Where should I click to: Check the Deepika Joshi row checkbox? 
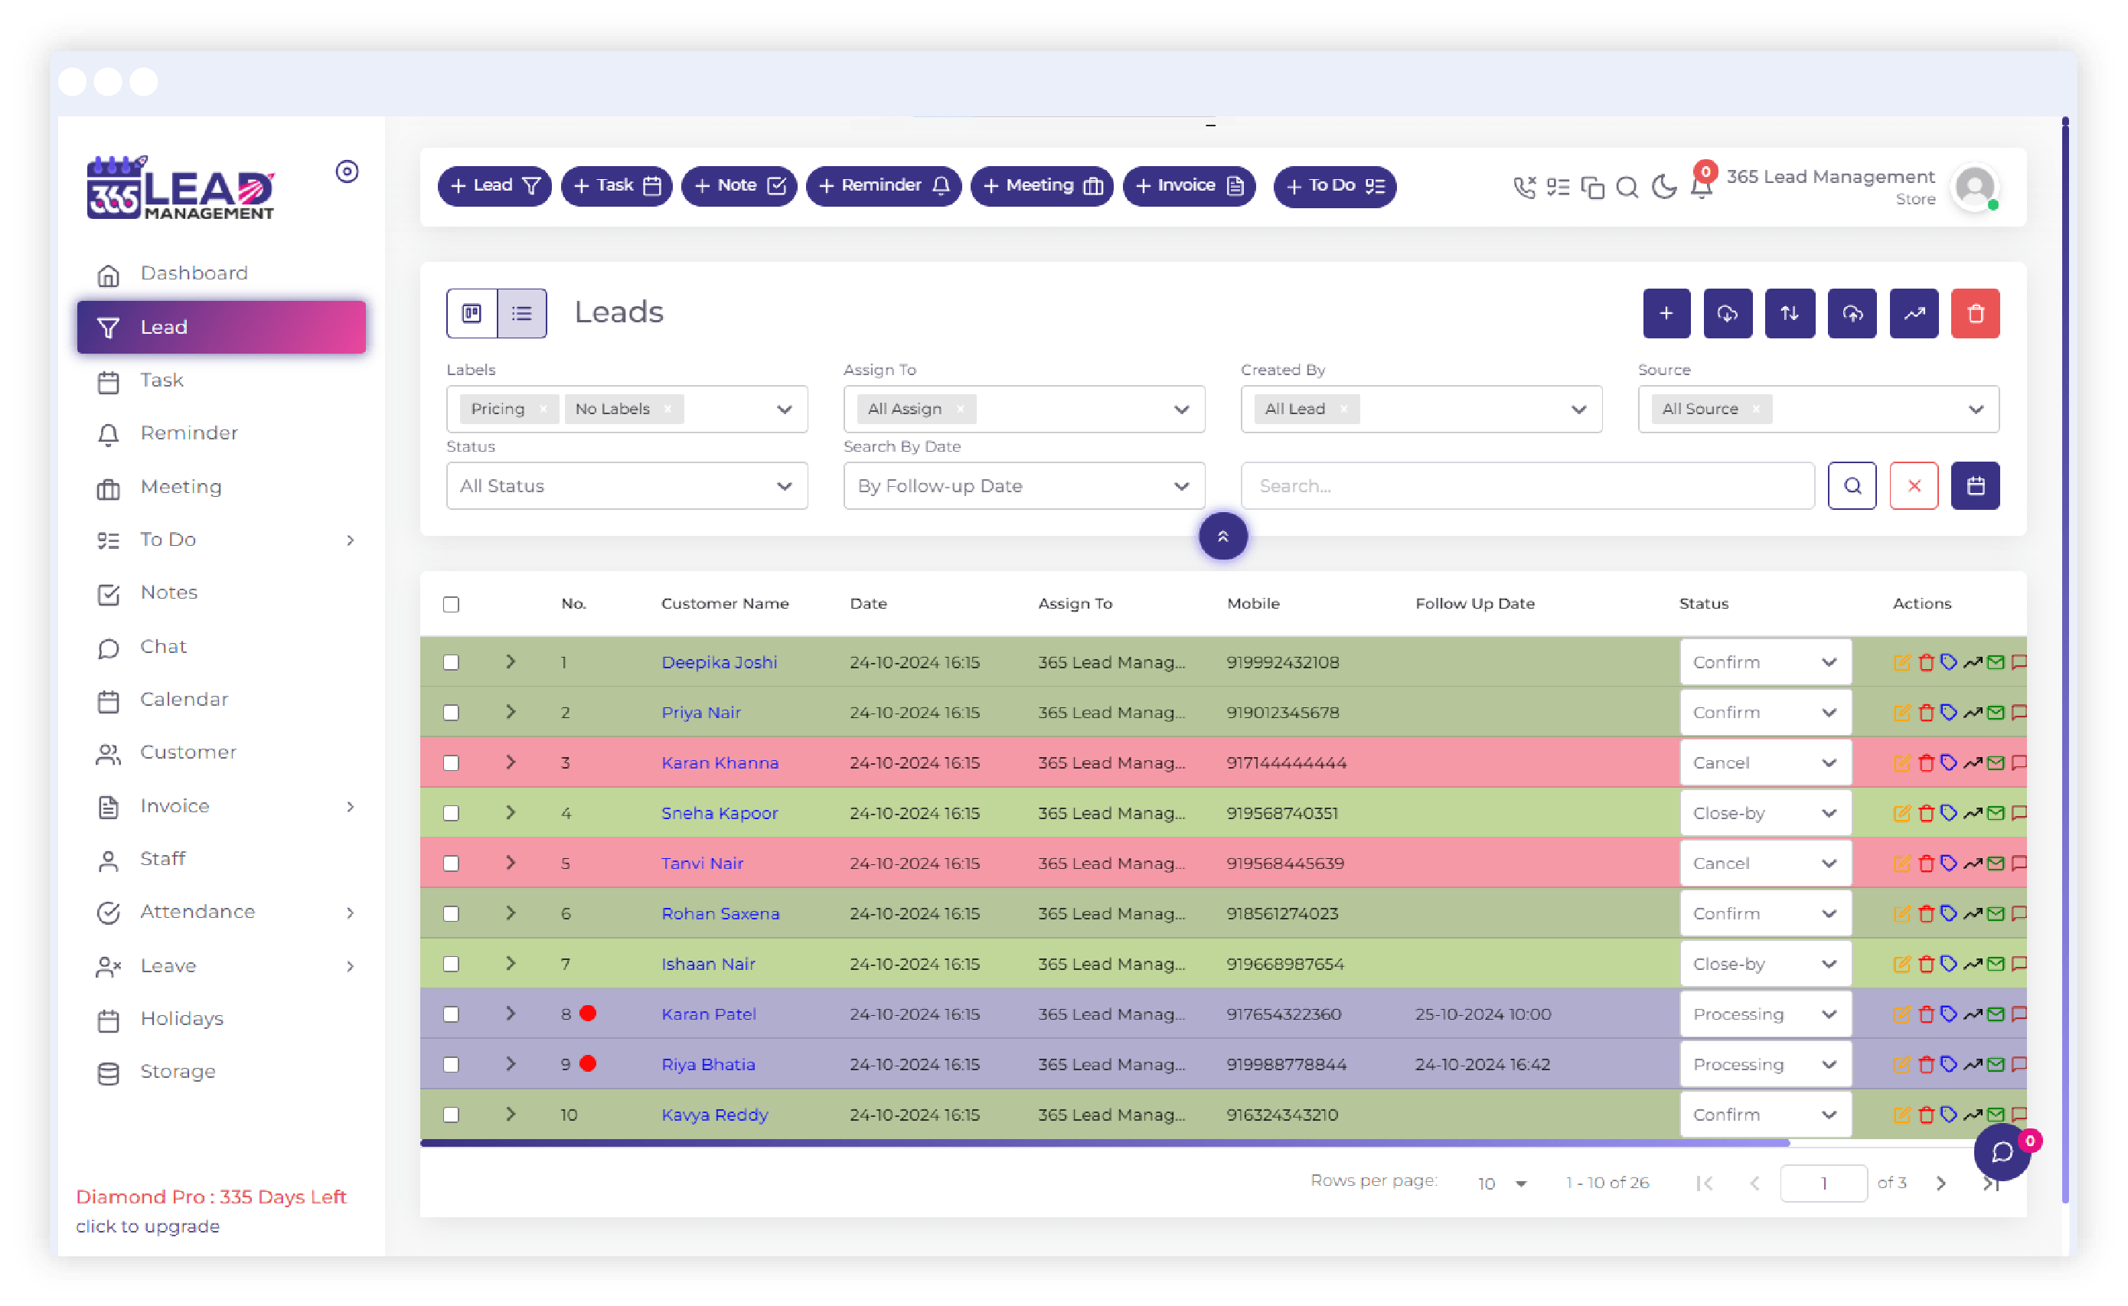pos(451,662)
